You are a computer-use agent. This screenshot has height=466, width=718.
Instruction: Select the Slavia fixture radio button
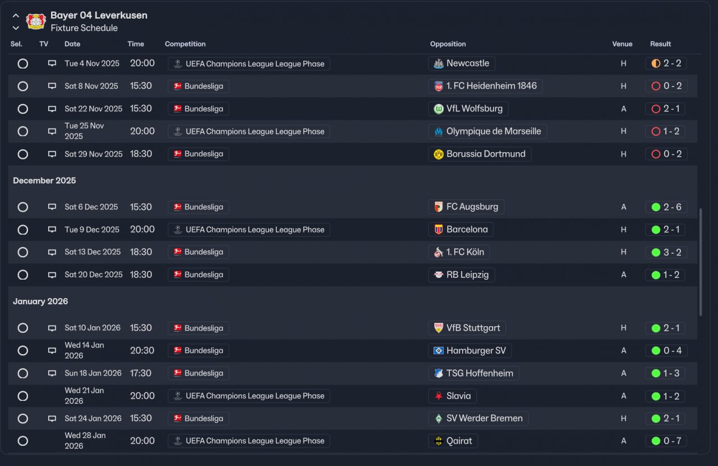23,396
